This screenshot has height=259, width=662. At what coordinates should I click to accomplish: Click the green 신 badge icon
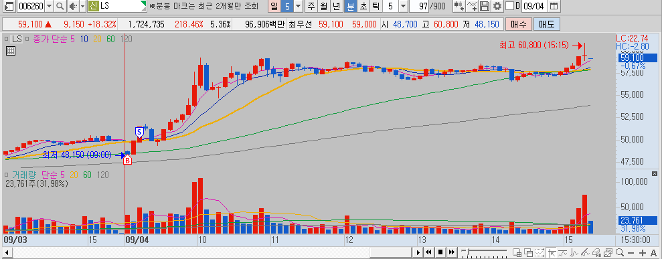[93, 6]
